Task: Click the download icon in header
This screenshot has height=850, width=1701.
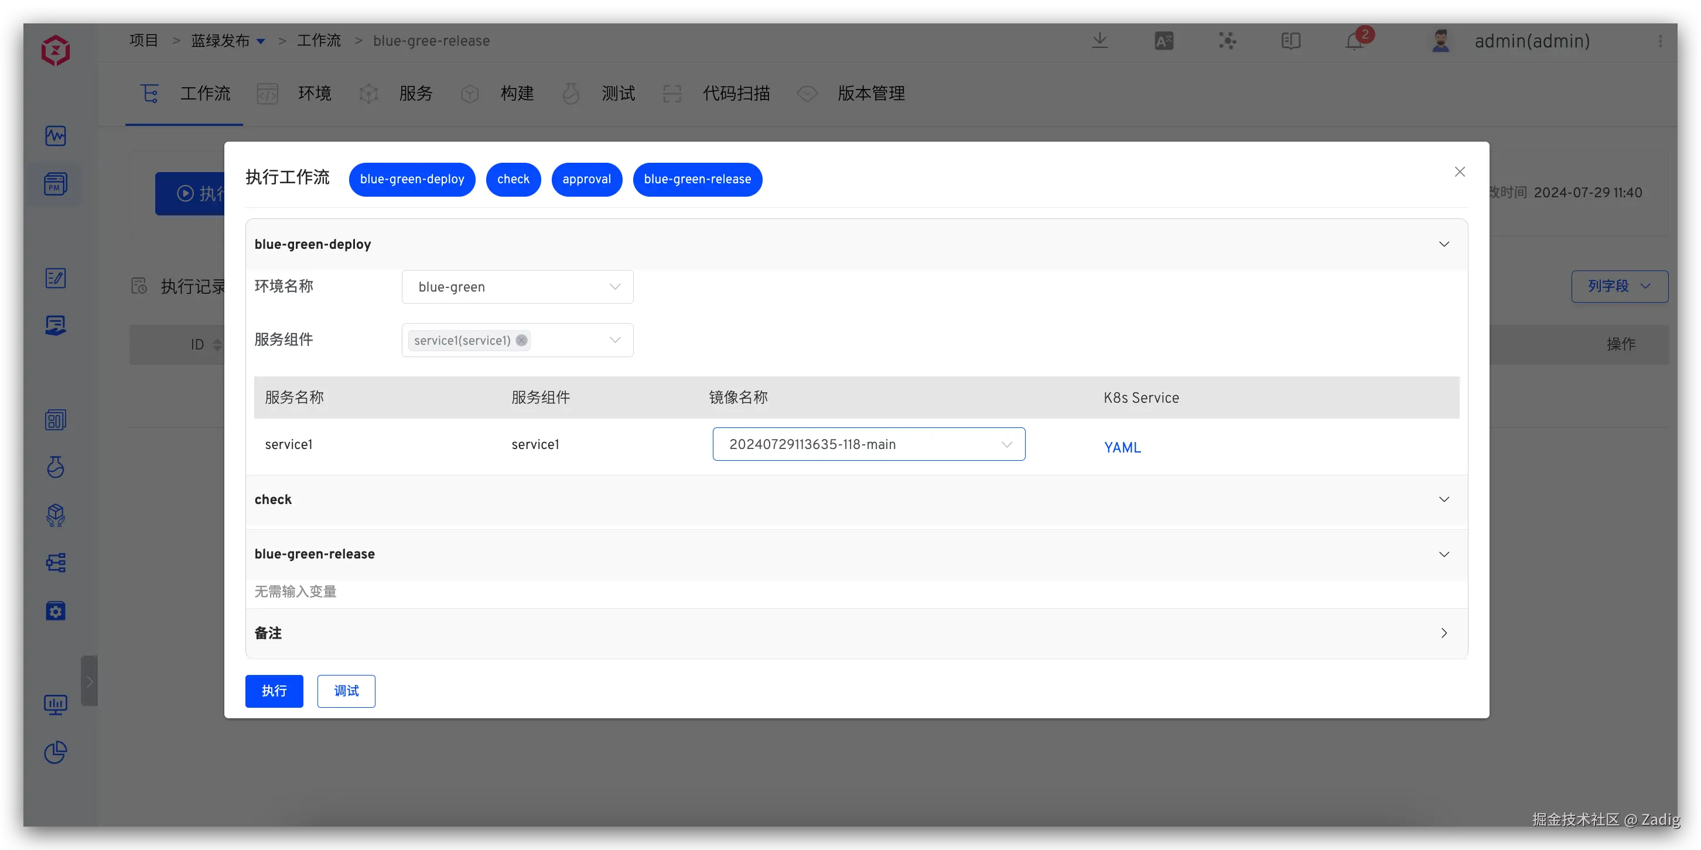Action: coord(1099,40)
